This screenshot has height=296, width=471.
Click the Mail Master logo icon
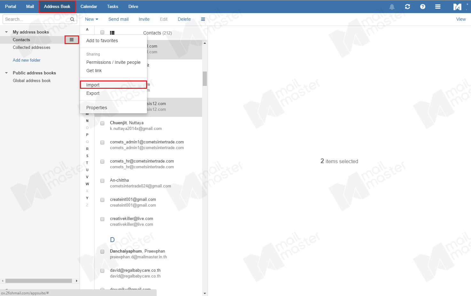tap(458, 7)
